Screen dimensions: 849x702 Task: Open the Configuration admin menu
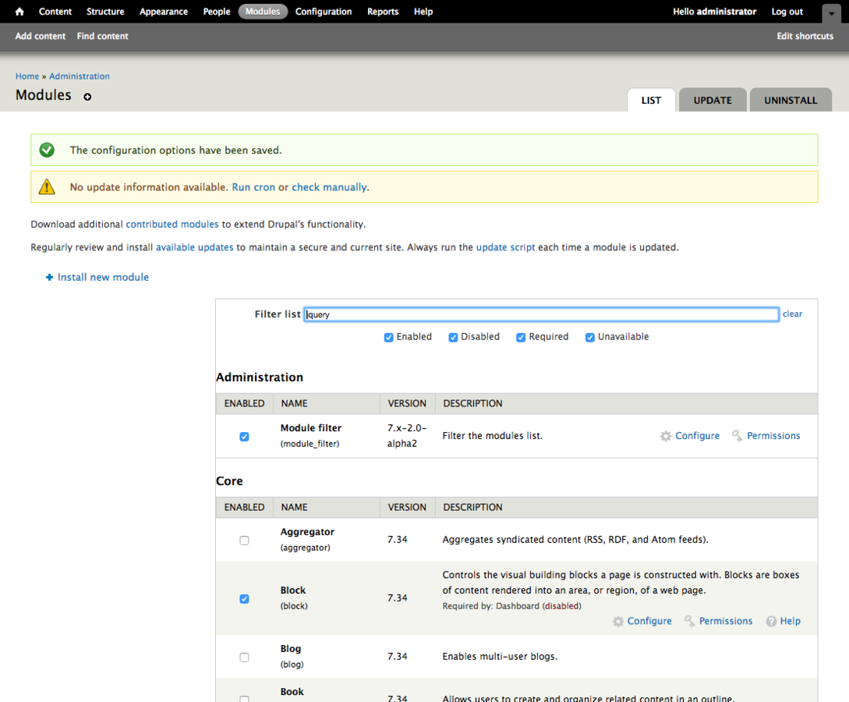(324, 12)
